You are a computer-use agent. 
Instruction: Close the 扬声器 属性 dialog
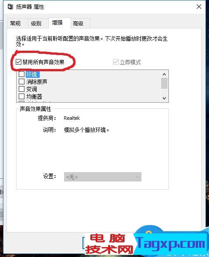pos(199,7)
